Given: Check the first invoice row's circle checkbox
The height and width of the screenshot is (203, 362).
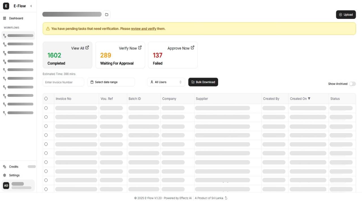Looking at the screenshot, I should click(x=46, y=108).
